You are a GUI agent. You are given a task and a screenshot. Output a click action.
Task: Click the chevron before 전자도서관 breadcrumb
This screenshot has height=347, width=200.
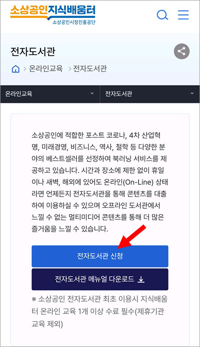click(x=70, y=69)
